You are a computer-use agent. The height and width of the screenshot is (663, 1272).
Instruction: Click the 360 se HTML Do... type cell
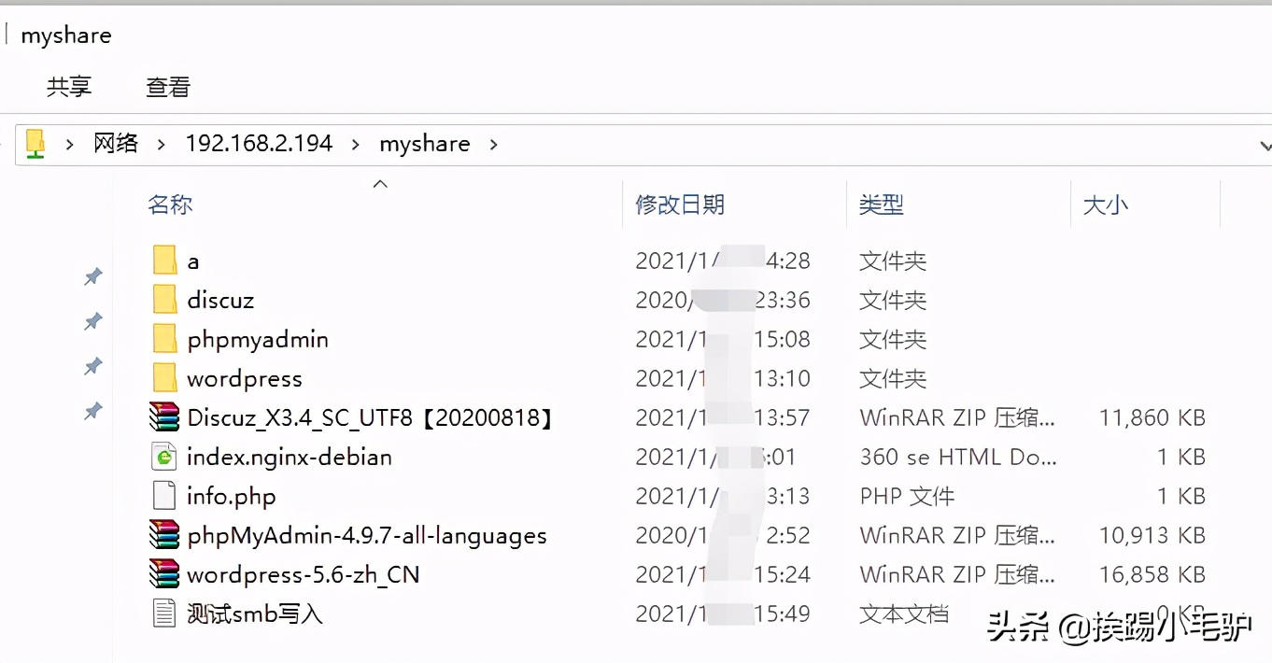point(958,458)
